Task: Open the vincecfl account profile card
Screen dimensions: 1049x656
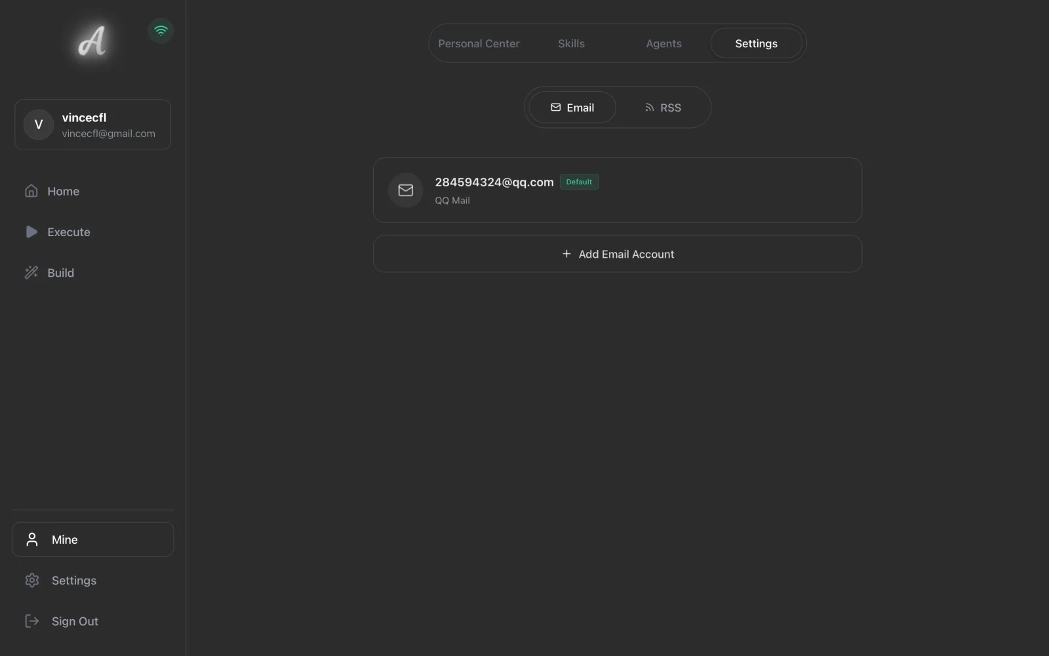Action: pyautogui.click(x=92, y=125)
